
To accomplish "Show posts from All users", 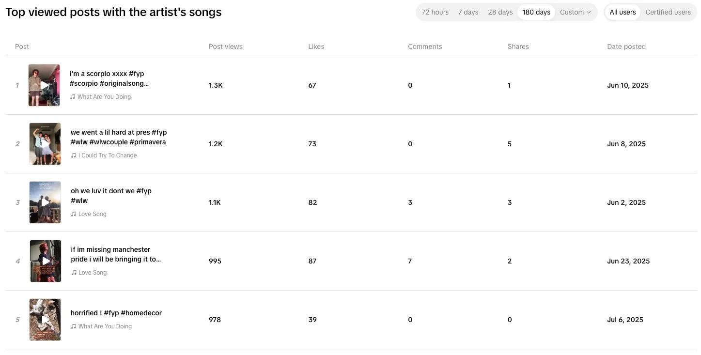I will tap(623, 12).
